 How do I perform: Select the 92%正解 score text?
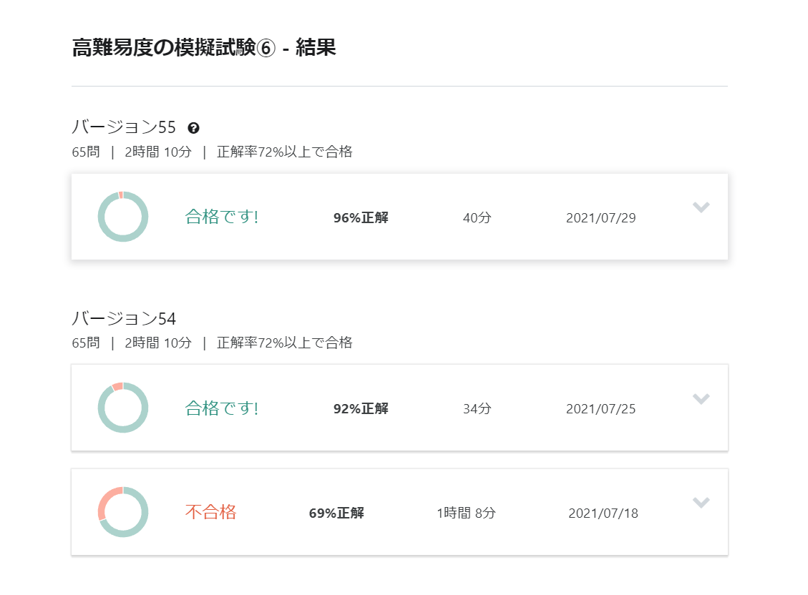point(361,409)
